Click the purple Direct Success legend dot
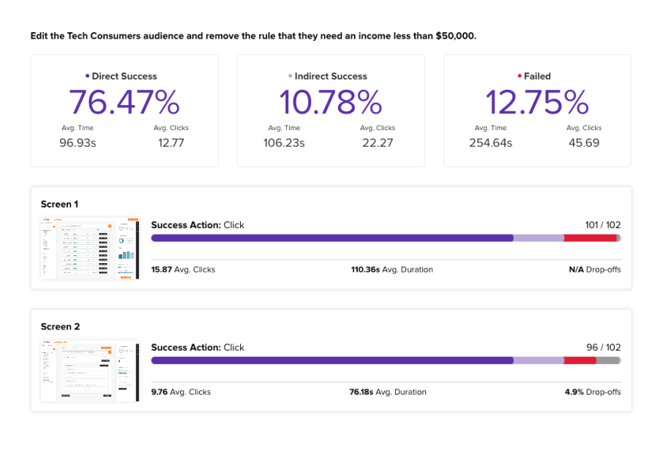 (x=87, y=76)
